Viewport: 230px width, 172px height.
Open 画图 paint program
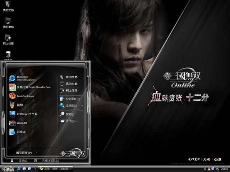[x=16, y=105]
